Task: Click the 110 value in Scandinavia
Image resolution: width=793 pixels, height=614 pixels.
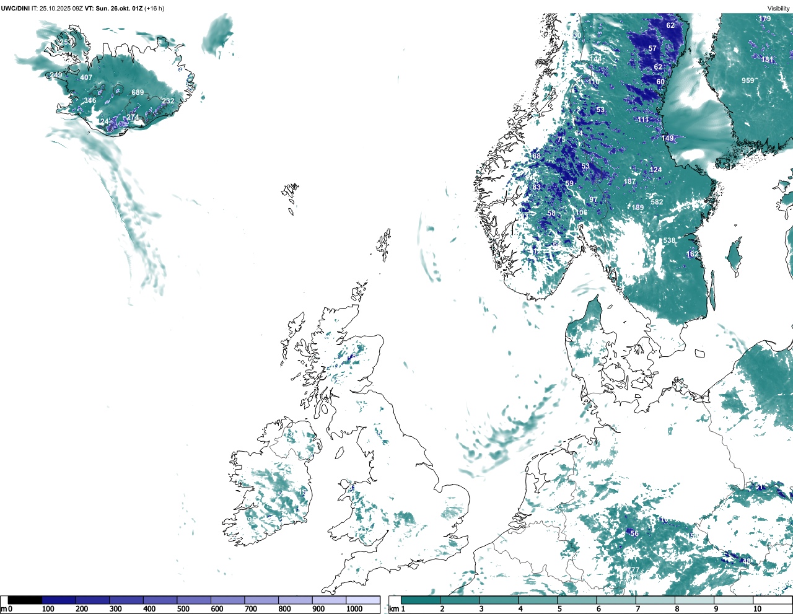Action: [x=594, y=82]
